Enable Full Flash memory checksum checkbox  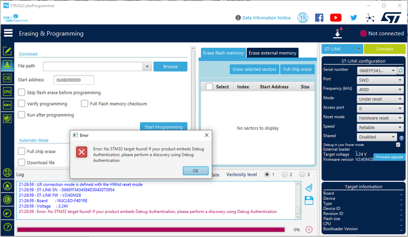84,104
